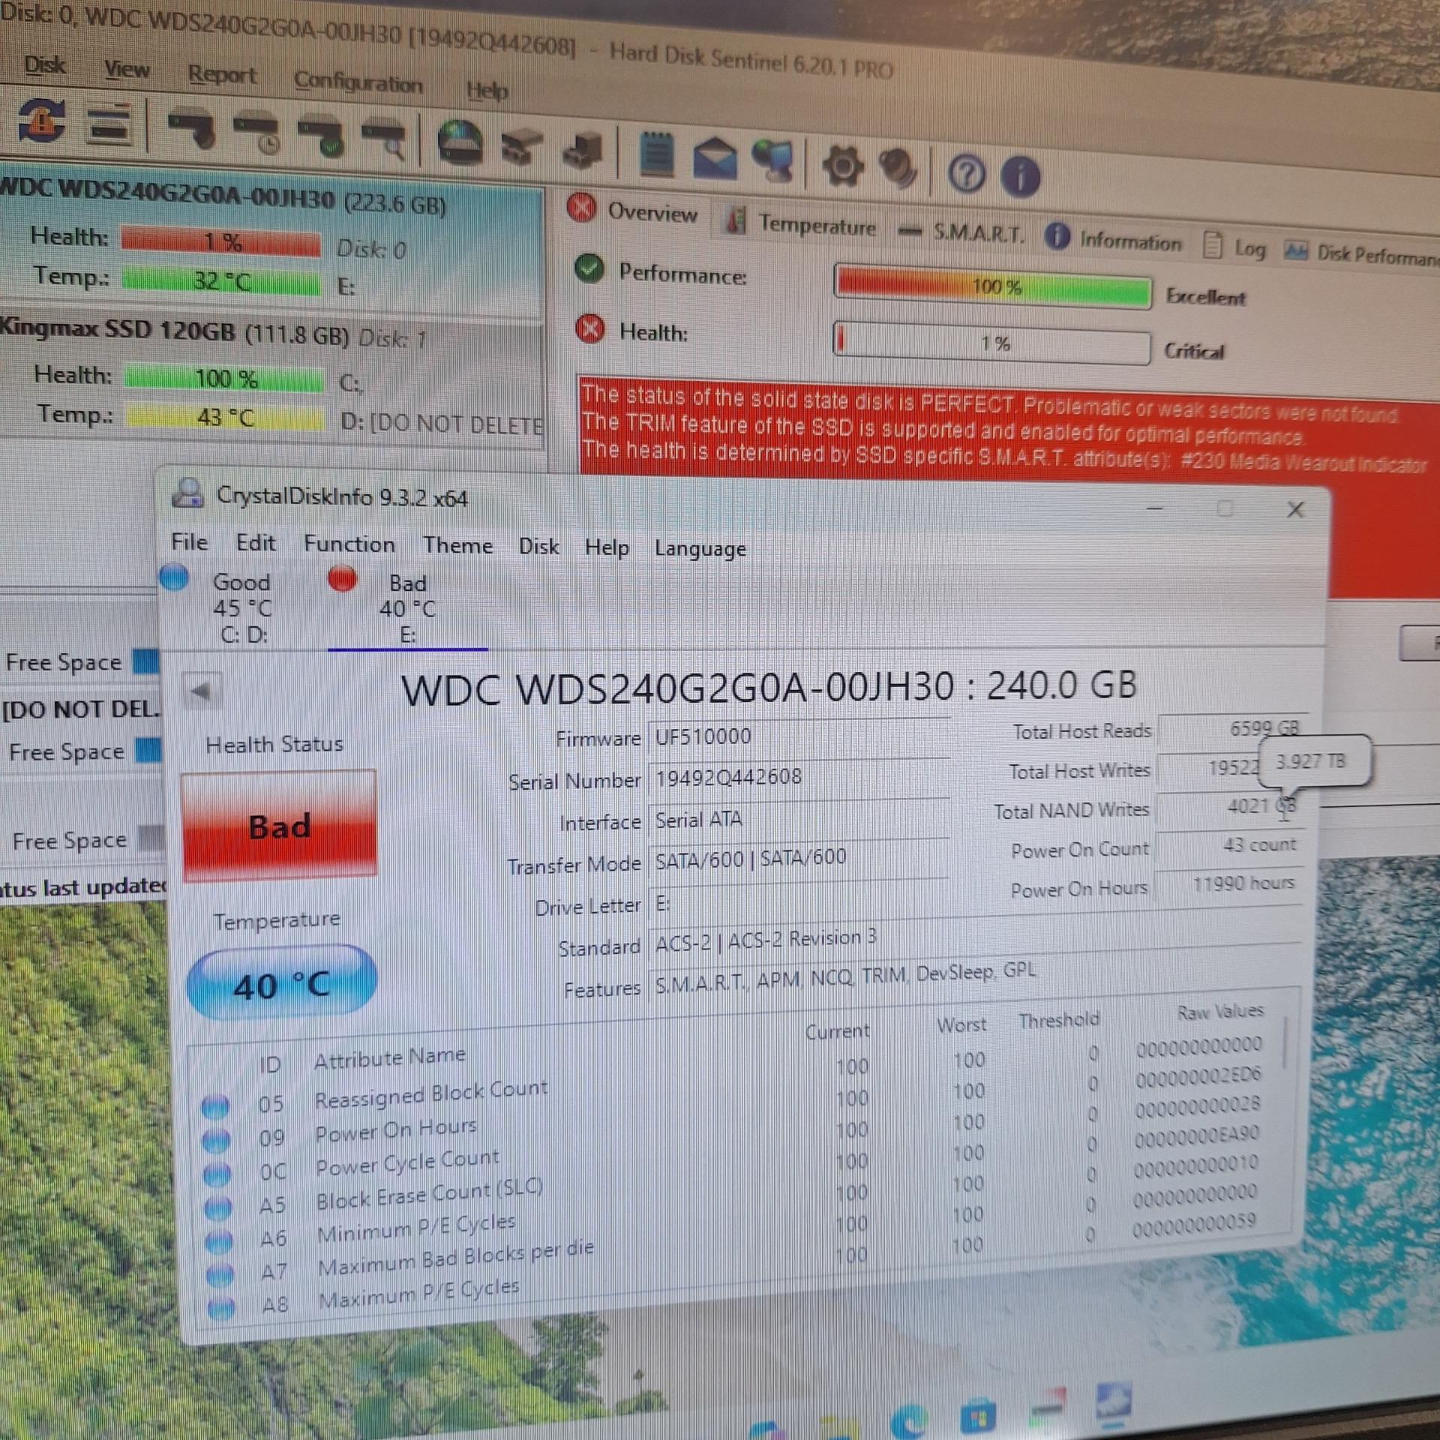
Task: Click the red Bad health status button
Action: click(x=279, y=824)
